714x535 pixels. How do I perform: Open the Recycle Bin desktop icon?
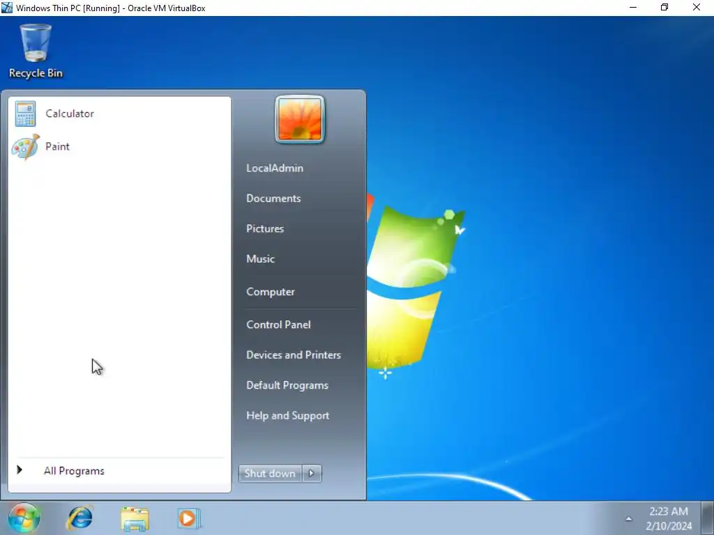(36, 51)
